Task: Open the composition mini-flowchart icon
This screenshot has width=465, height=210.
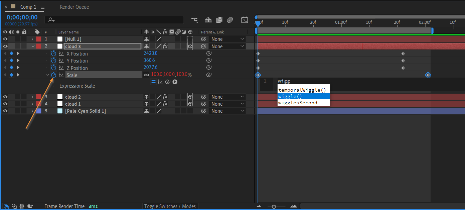Action: (194, 20)
